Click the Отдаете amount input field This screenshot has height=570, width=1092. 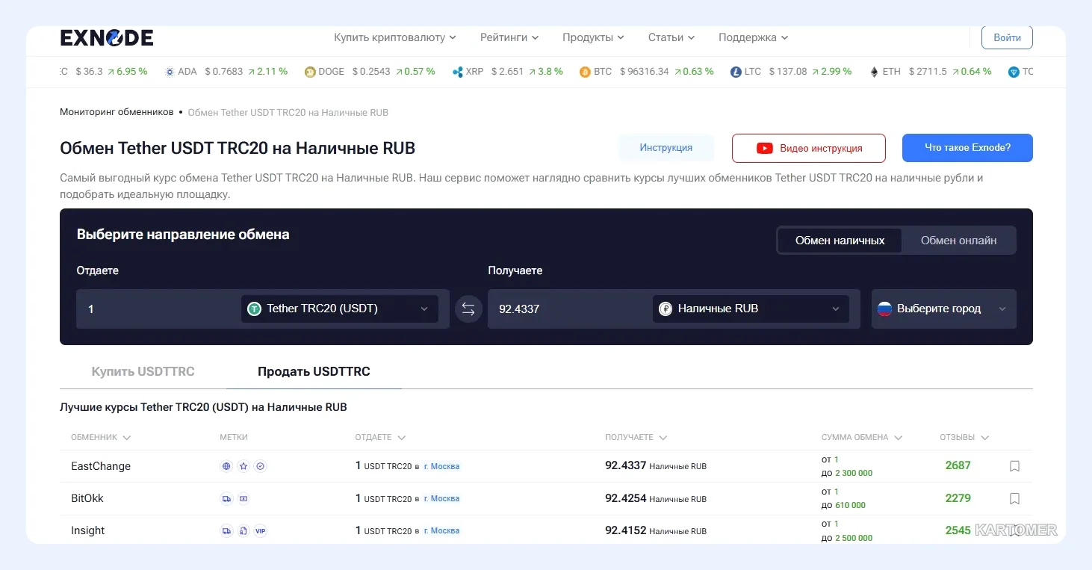158,309
